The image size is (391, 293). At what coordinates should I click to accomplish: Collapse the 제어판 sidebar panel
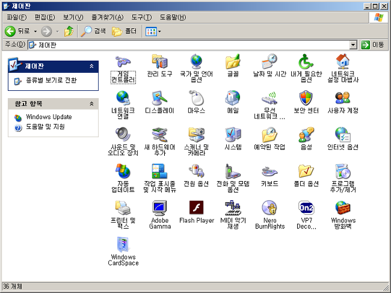(x=91, y=66)
